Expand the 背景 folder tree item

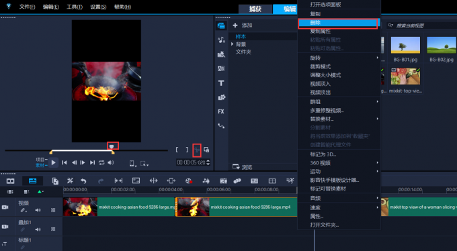pos(233,44)
